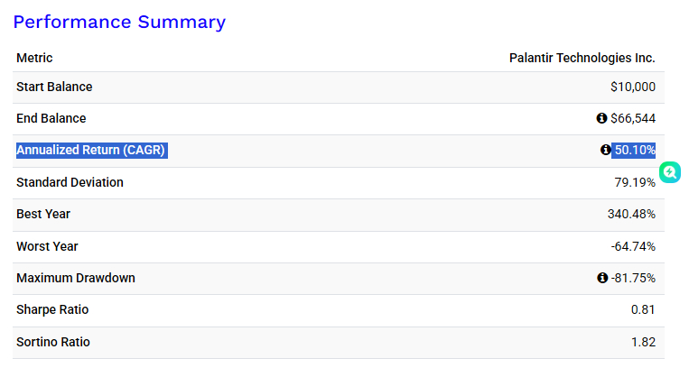
Task: Click Palantir Technologies Inc. column header
Action: point(582,58)
